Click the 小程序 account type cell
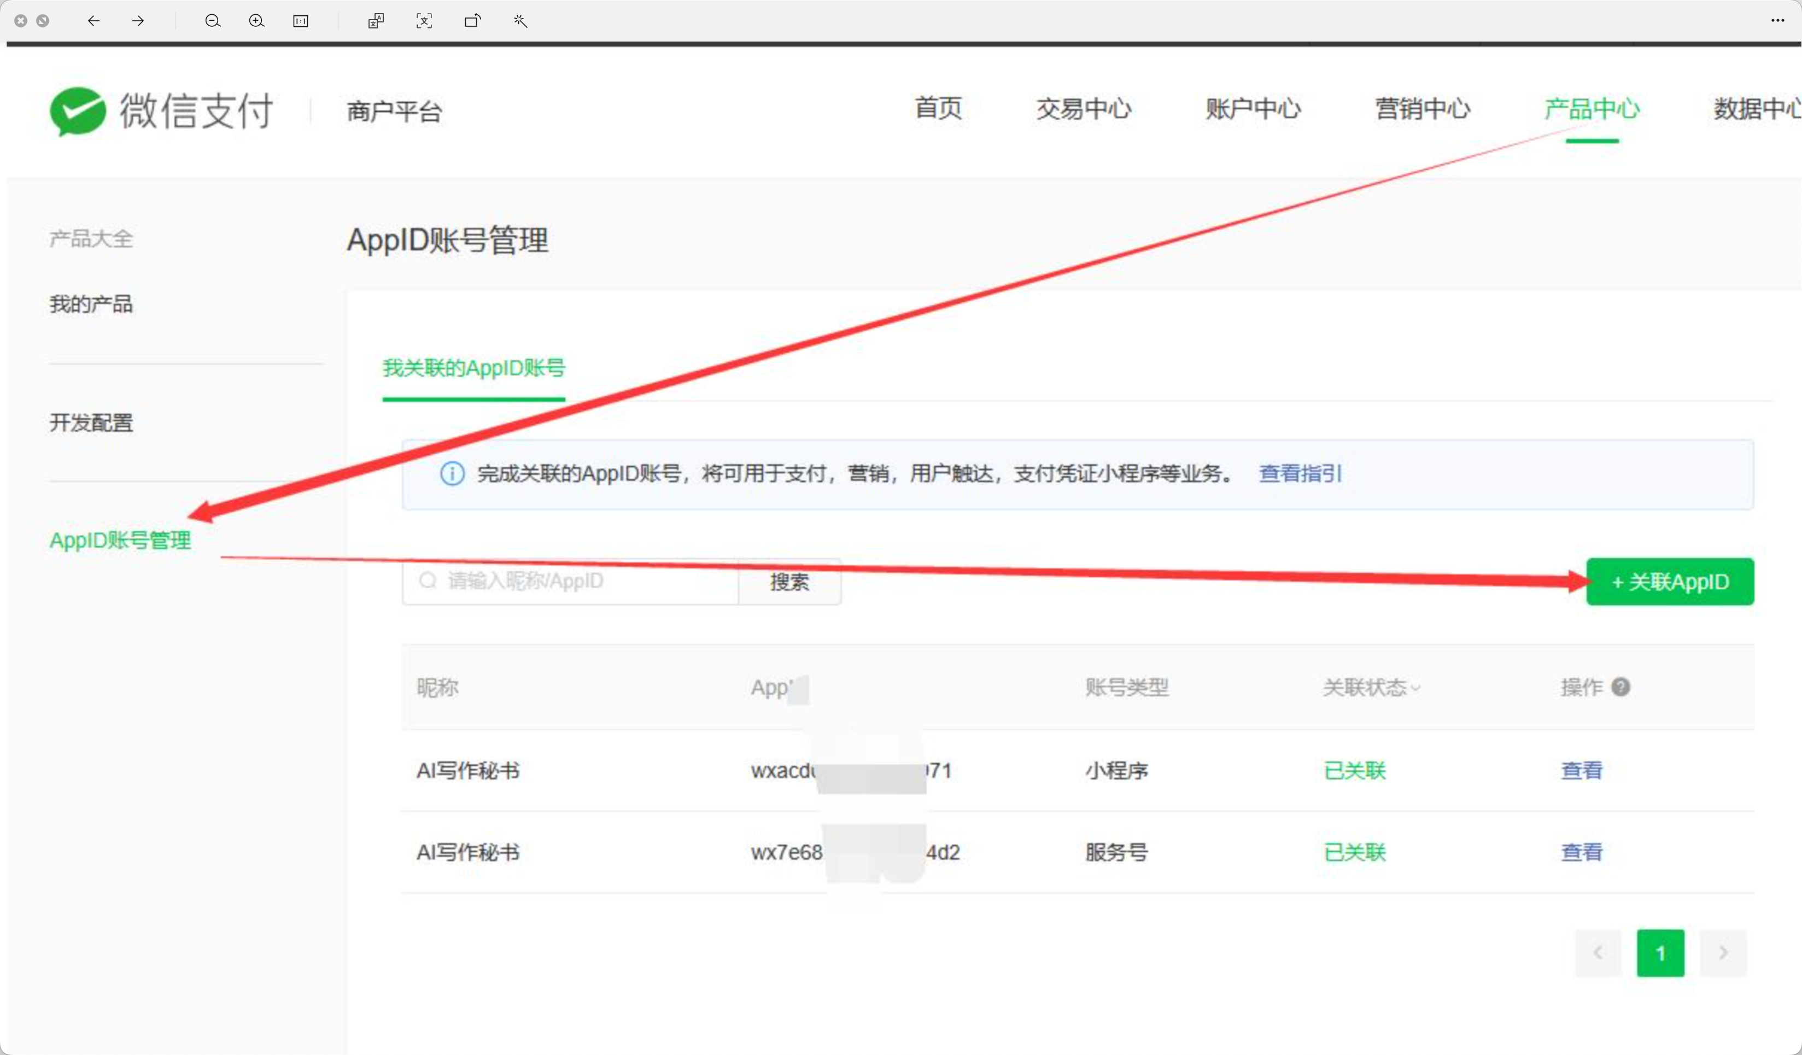 click(1116, 771)
